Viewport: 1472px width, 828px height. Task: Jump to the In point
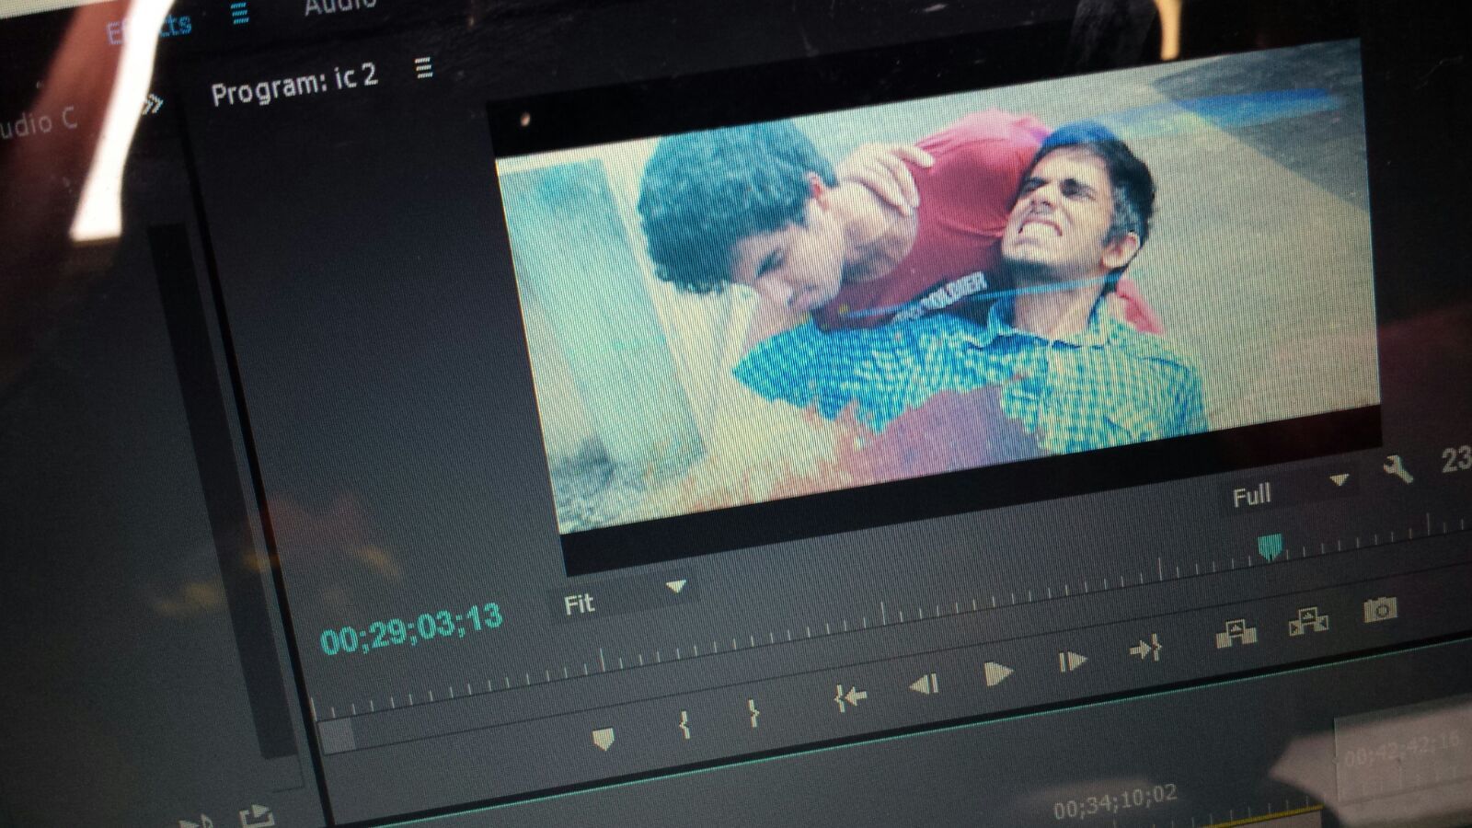pyautogui.click(x=850, y=698)
